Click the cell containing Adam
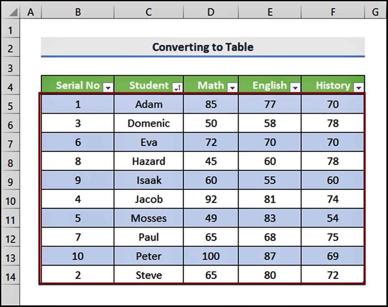Viewport: 388px width, 307px height. [149, 104]
